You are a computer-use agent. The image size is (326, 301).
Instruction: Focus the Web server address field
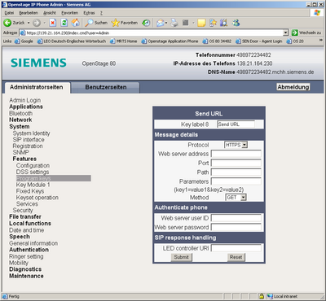pos(236,154)
